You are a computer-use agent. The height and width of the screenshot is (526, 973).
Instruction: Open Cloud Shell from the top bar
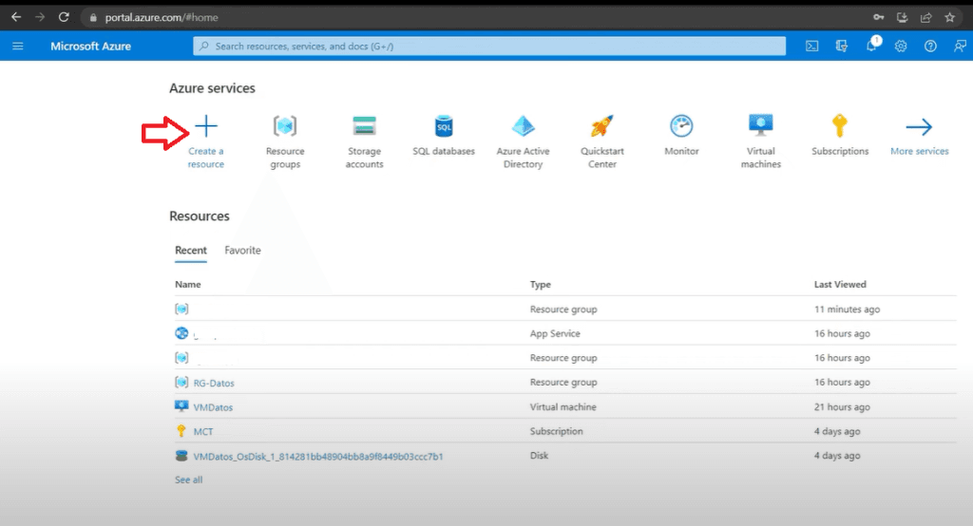coord(811,46)
